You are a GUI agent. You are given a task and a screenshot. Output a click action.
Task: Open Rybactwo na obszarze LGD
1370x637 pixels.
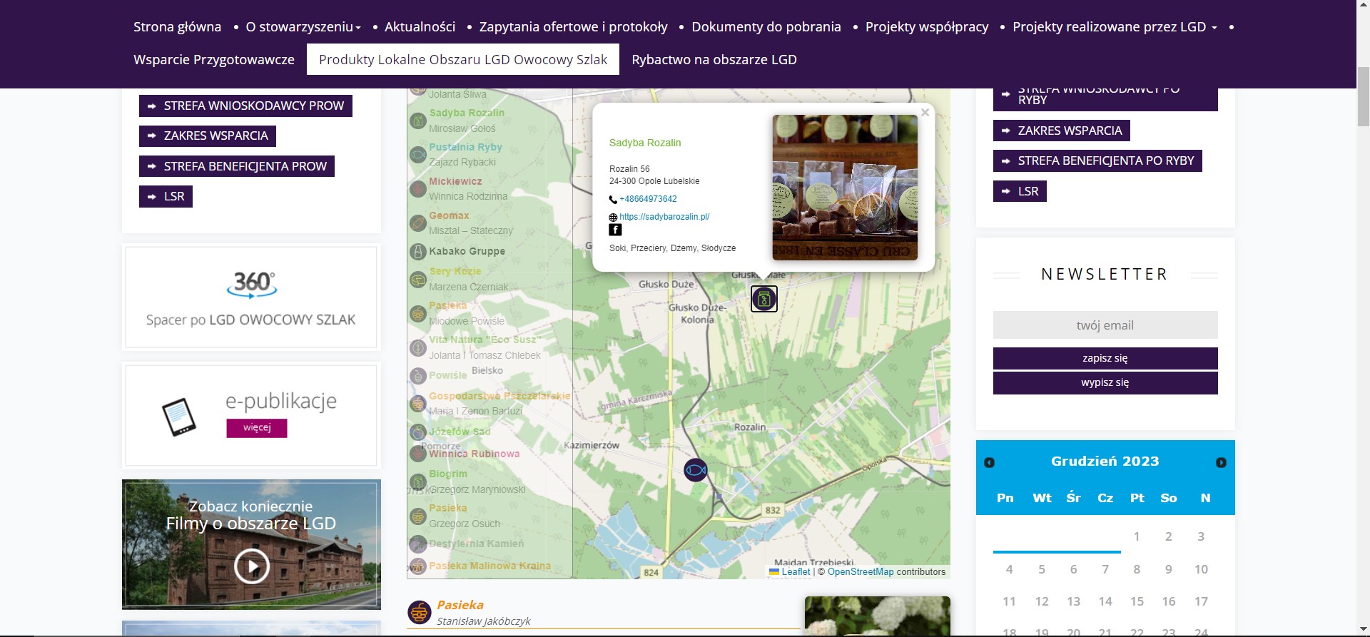(x=714, y=60)
